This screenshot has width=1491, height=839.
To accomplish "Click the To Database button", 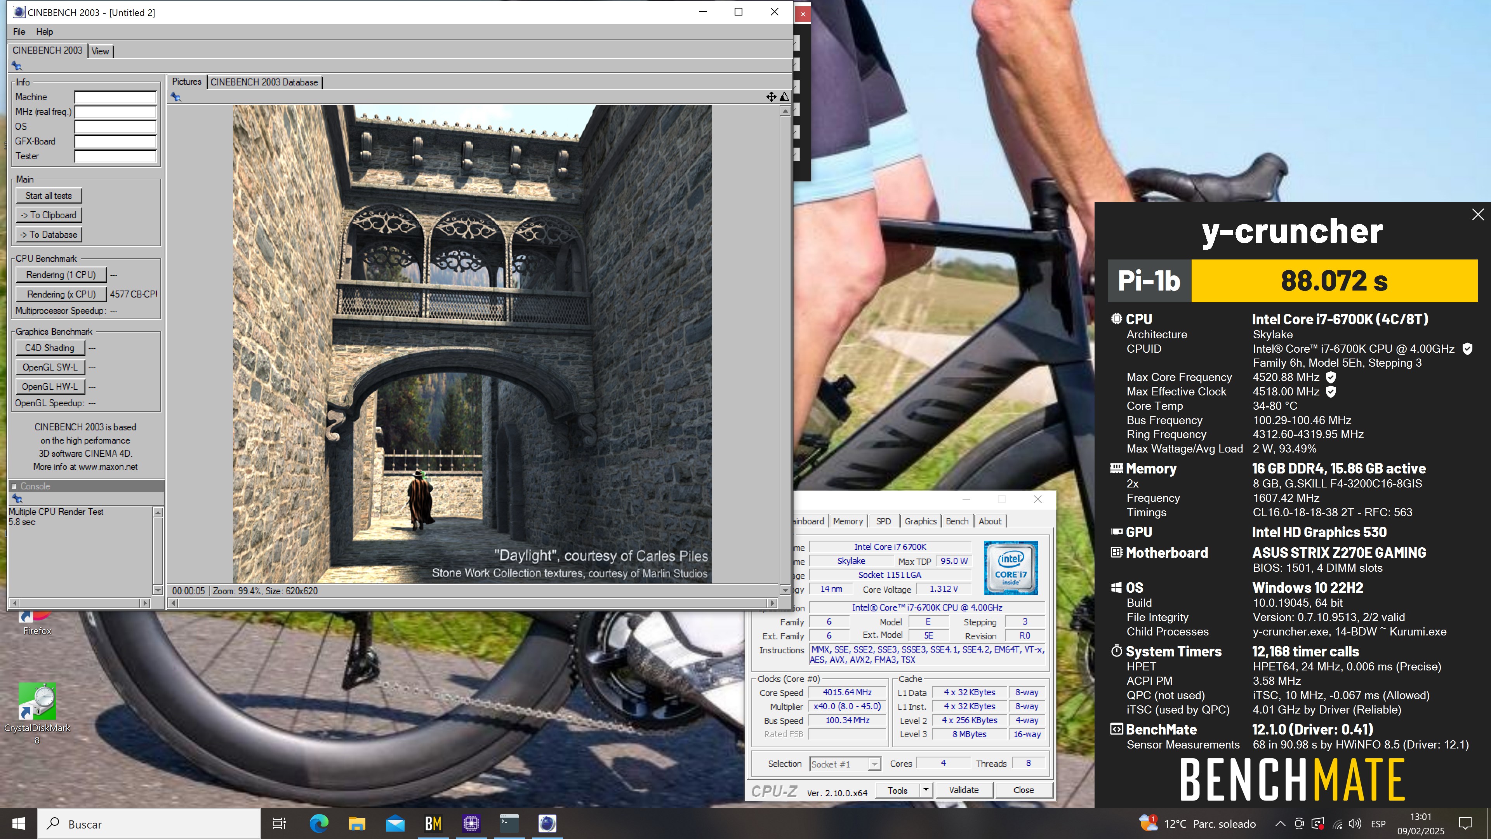I will (49, 235).
